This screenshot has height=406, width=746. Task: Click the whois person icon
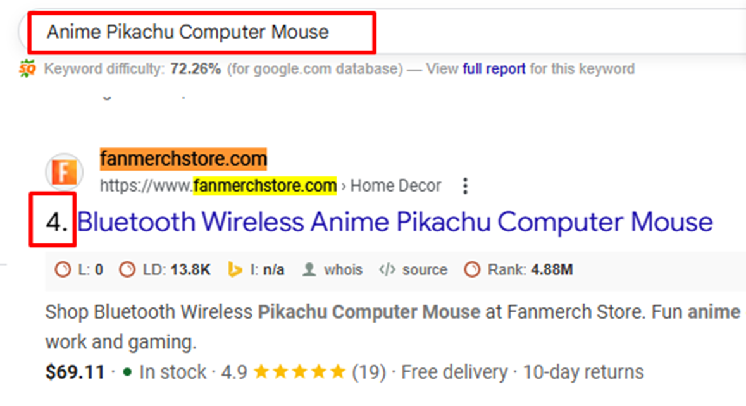pyautogui.click(x=309, y=269)
